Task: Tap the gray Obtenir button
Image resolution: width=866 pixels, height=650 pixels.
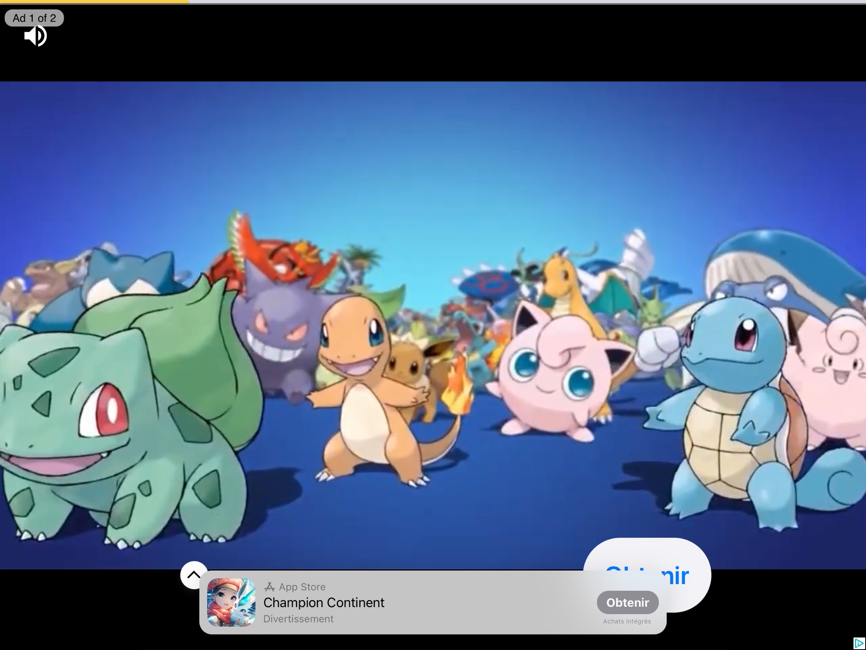Action: [x=627, y=602]
